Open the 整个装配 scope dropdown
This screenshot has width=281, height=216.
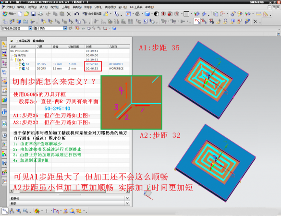coord(65,28)
